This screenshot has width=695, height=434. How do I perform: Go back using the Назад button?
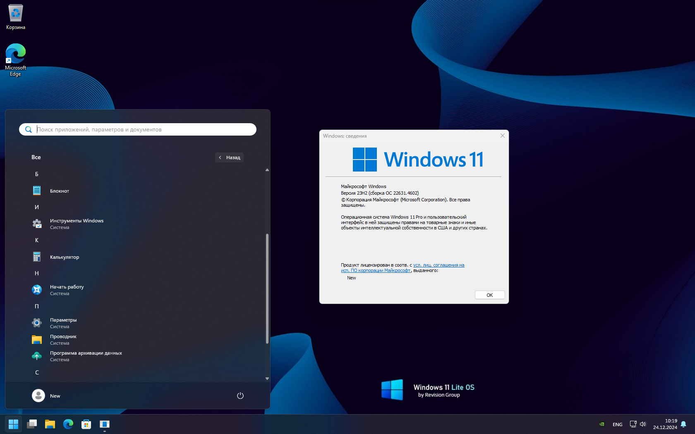tap(230, 157)
